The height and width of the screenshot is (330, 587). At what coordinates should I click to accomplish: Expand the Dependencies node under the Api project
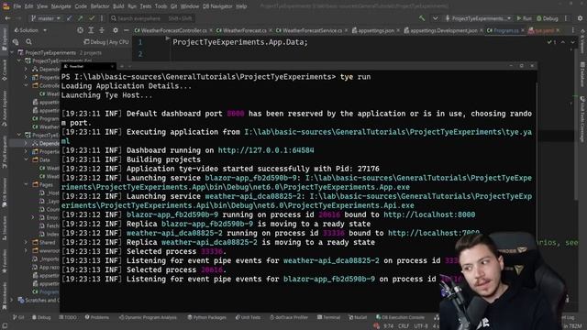26,70
